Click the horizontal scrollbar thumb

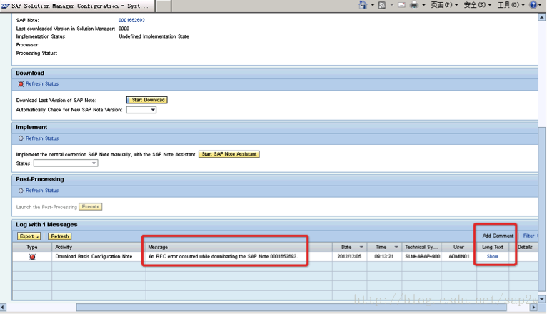pyautogui.click(x=291, y=308)
